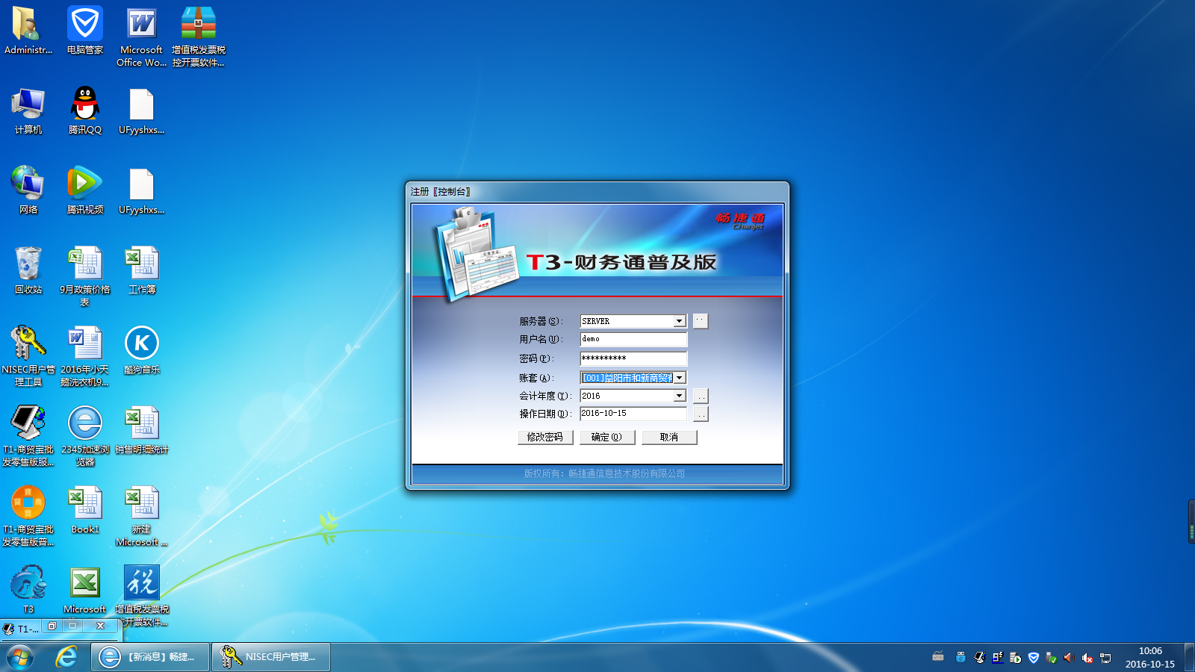Click browse button beside 服务器 field
1195x672 pixels.
tap(700, 320)
